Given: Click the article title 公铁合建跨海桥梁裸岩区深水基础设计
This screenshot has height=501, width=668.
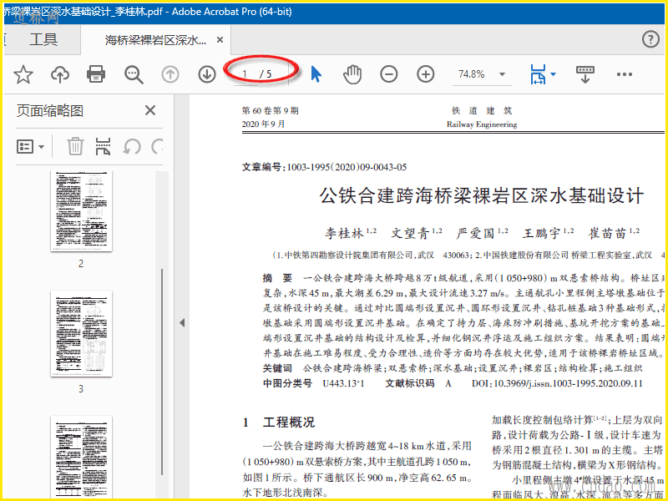Looking at the screenshot, I should [482, 195].
